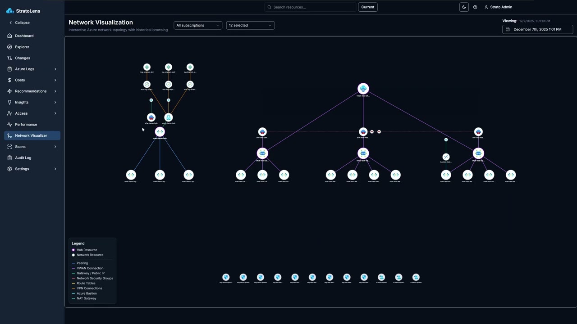
Task: Select the afw-test-wes firewall node
Action: [x=363, y=132]
